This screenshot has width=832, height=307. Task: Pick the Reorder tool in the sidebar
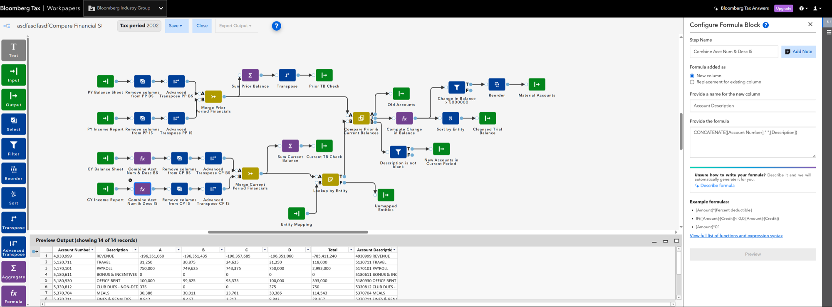pos(13,173)
